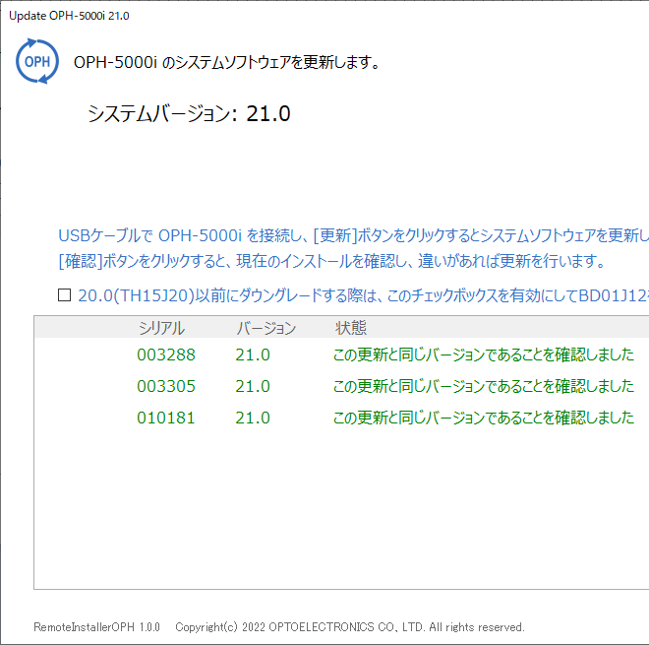Select the バージョン column header
The image size is (649, 645).
266,328
